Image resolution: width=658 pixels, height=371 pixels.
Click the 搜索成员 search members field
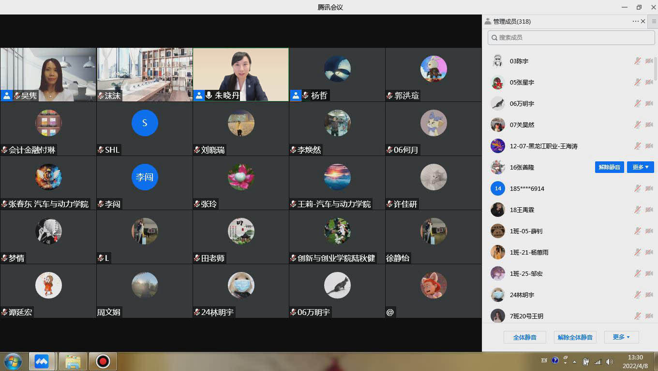[571, 38]
